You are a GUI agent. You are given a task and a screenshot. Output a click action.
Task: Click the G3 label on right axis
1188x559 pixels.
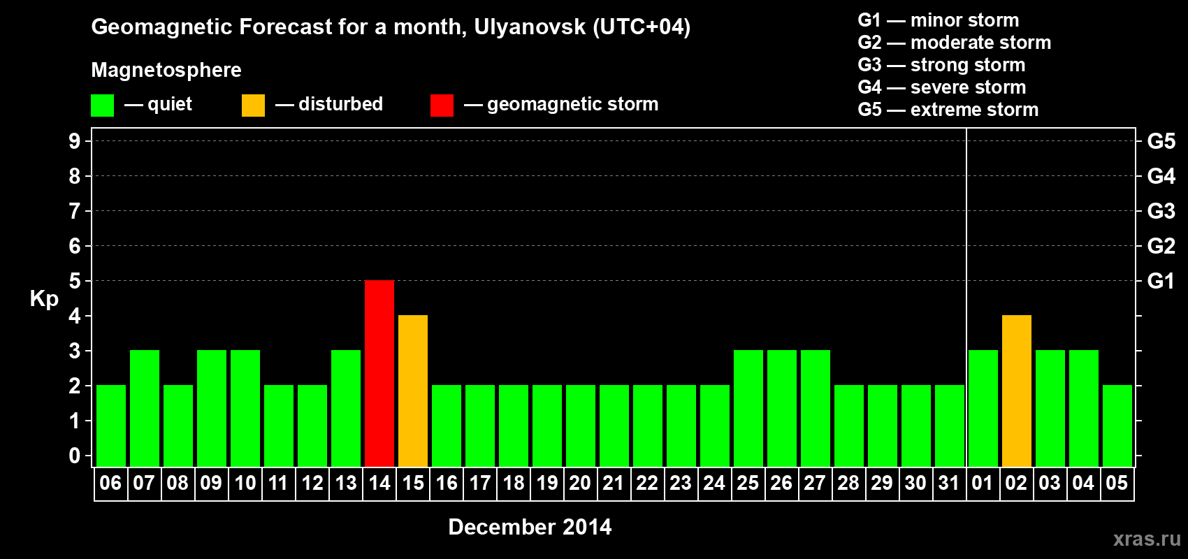pyautogui.click(x=1161, y=211)
